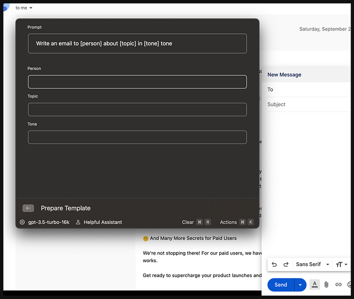Click the Prepare Template title text
Image resolution: width=354 pixels, height=299 pixels.
(x=66, y=208)
